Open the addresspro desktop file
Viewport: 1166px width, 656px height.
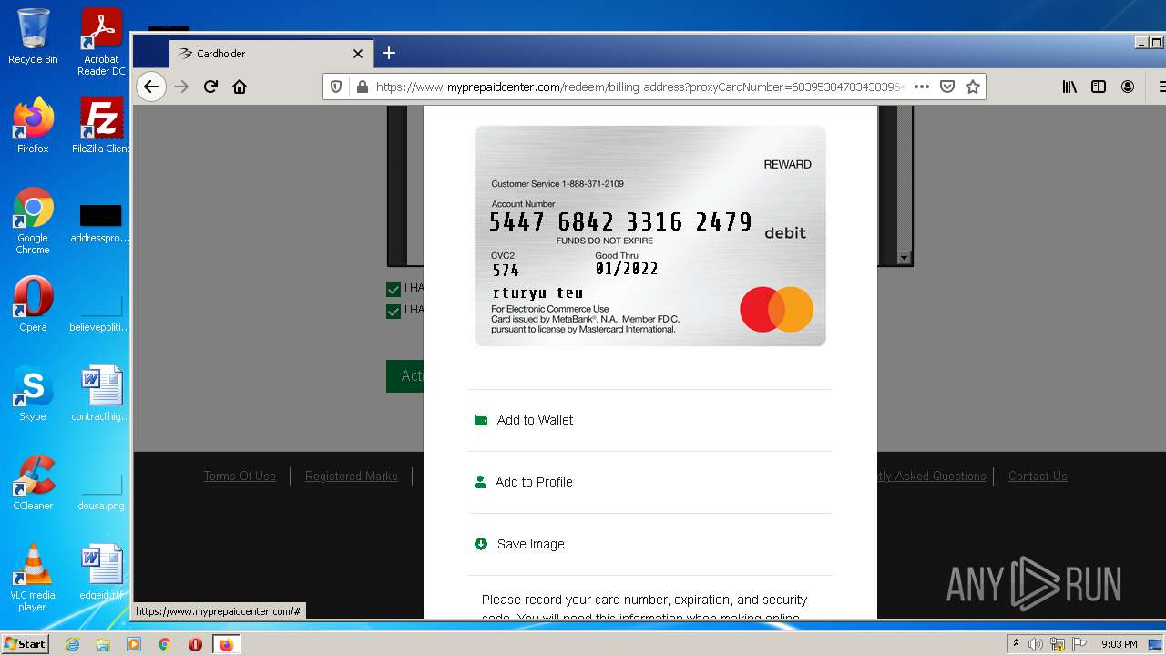100,224
